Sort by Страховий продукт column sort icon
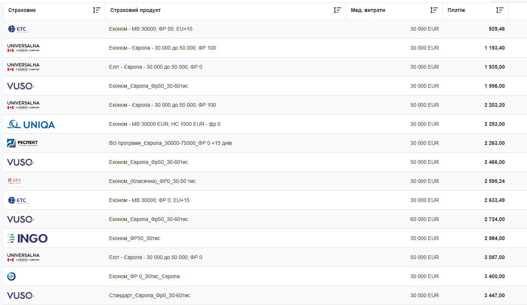 click(337, 10)
